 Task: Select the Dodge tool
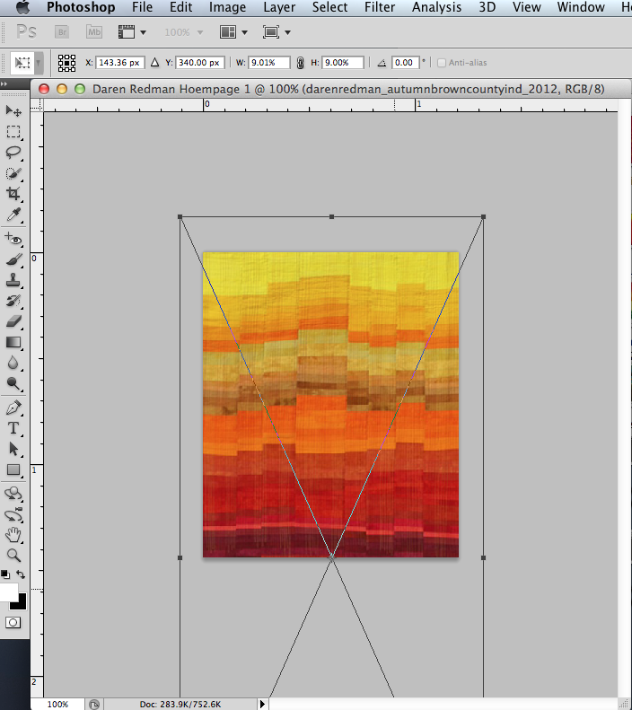[x=13, y=384]
